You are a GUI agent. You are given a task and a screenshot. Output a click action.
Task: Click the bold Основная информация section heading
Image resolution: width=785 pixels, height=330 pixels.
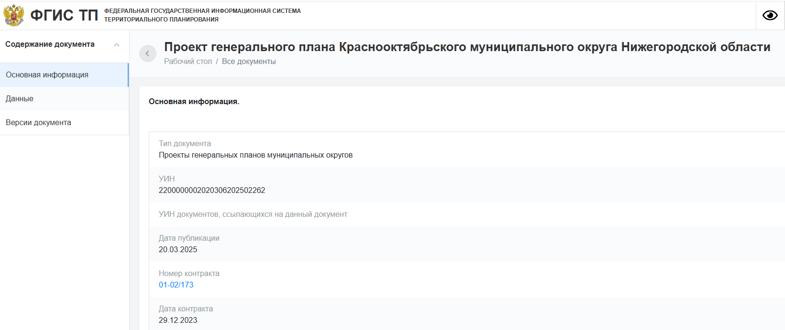coord(194,102)
